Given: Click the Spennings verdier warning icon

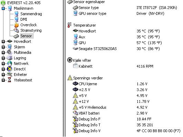Looking at the screenshot, I should pyautogui.click(x=70, y=78).
